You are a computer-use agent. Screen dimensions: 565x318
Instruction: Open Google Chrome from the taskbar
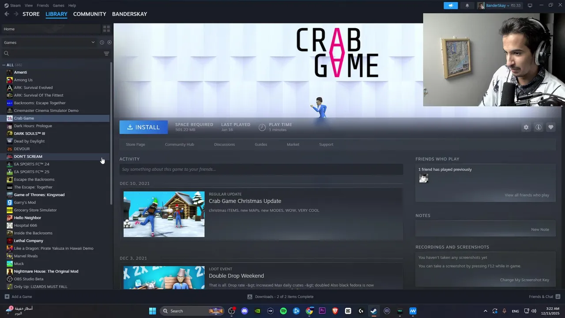(x=309, y=311)
